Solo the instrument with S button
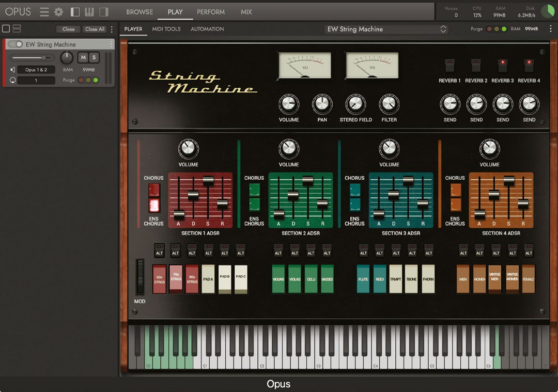Viewport: 558px width, 392px height. [x=94, y=57]
